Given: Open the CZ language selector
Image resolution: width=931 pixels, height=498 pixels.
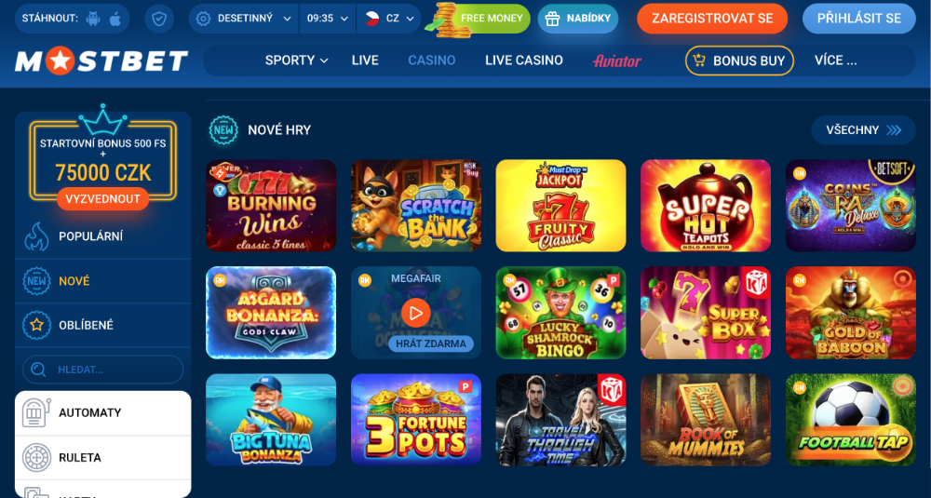Looking at the screenshot, I should coord(389,19).
